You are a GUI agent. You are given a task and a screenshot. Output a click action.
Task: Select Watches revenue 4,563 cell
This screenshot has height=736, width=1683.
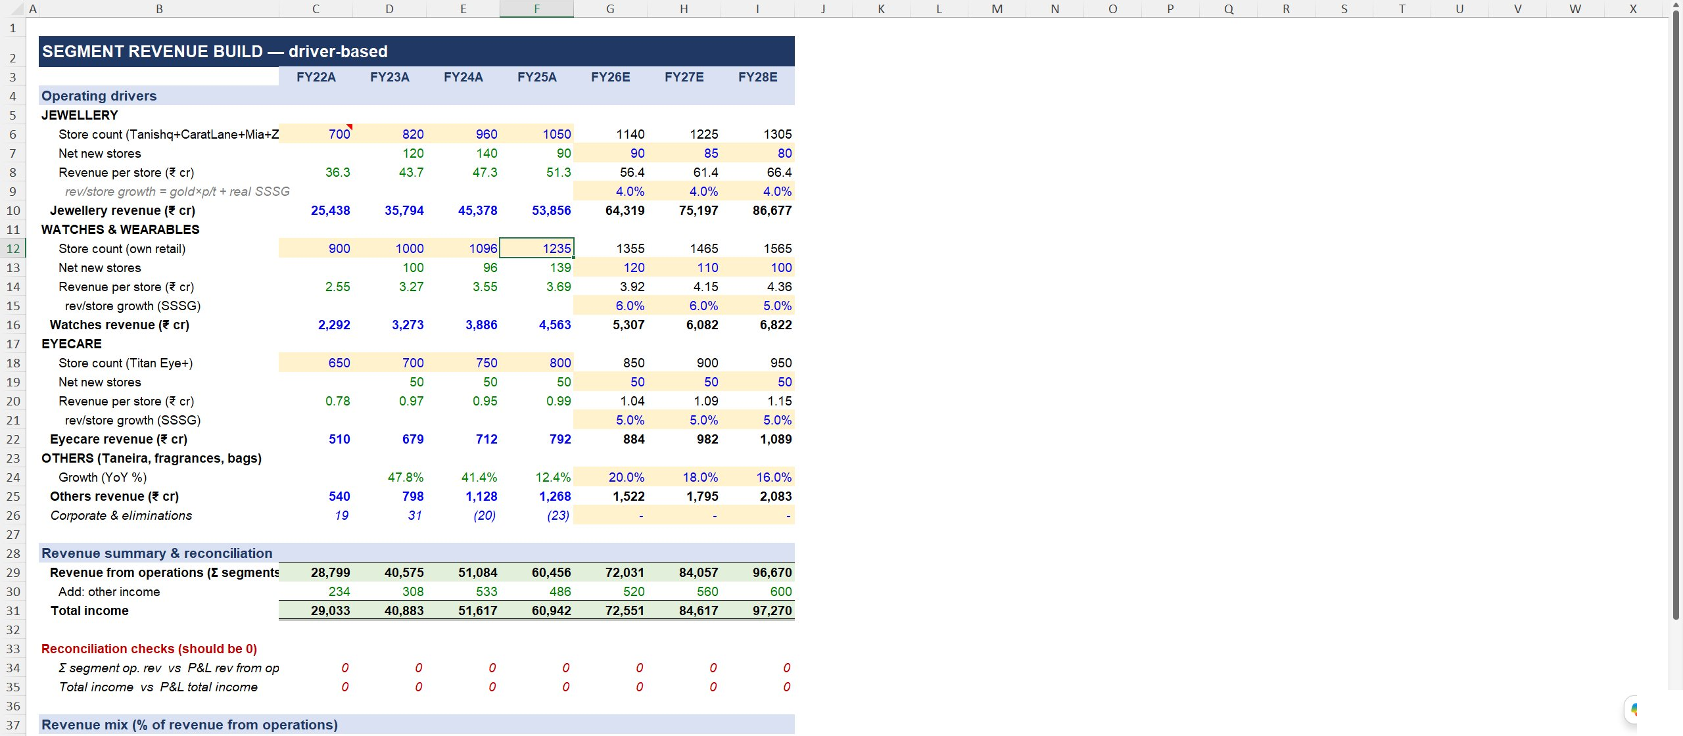pyautogui.click(x=536, y=325)
